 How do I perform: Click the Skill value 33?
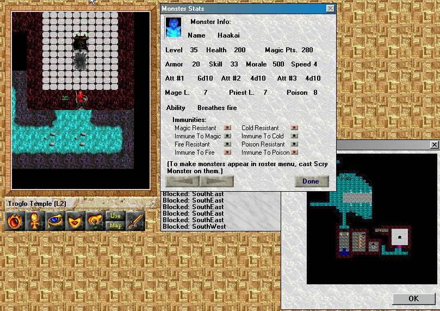[x=234, y=64]
